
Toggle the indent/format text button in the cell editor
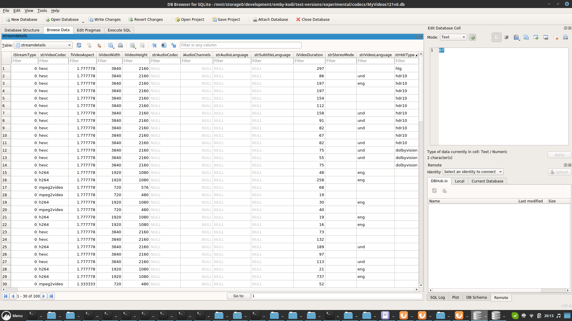[506, 37]
